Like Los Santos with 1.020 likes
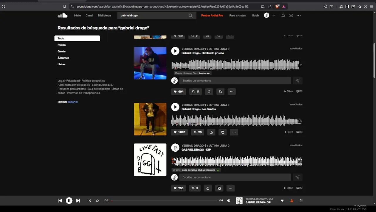The height and width of the screenshot is (212, 376). (179, 132)
